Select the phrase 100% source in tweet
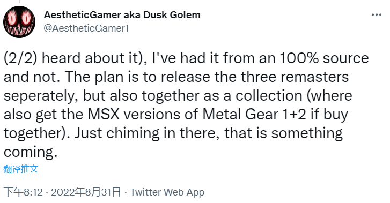 324,58
